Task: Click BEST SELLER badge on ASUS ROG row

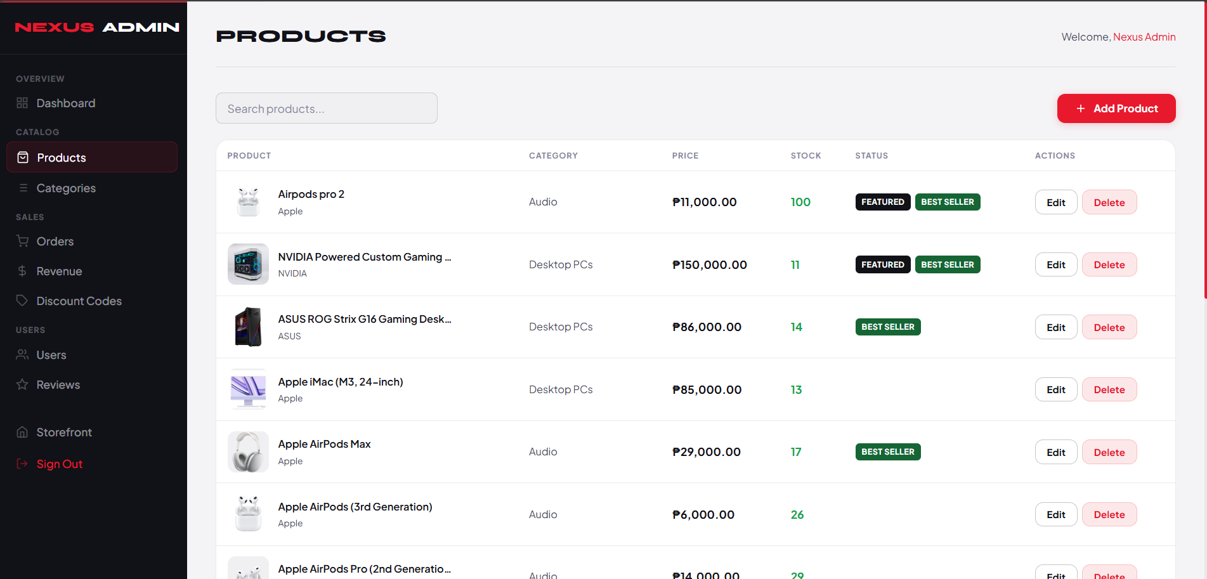Action: point(888,327)
